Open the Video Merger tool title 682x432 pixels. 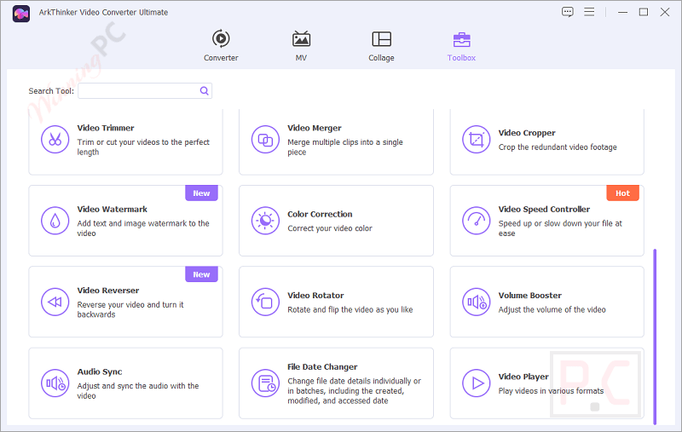point(315,128)
